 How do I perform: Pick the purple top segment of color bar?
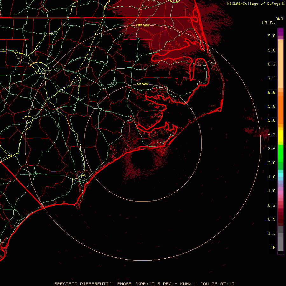281,32
